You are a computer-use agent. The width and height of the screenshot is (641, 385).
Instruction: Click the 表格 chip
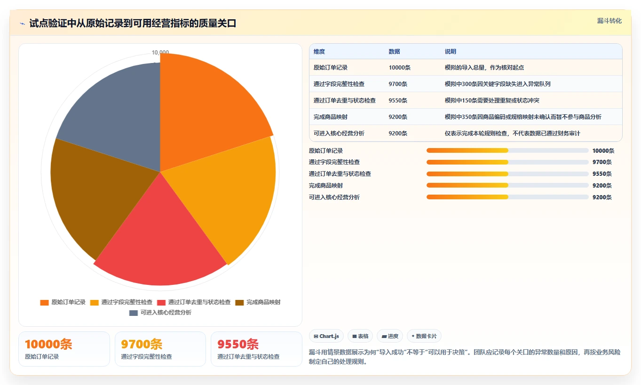coord(360,336)
